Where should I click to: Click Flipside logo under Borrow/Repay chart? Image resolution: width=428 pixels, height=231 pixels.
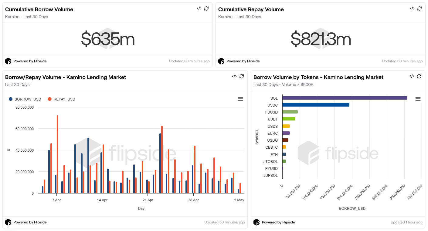point(8,222)
